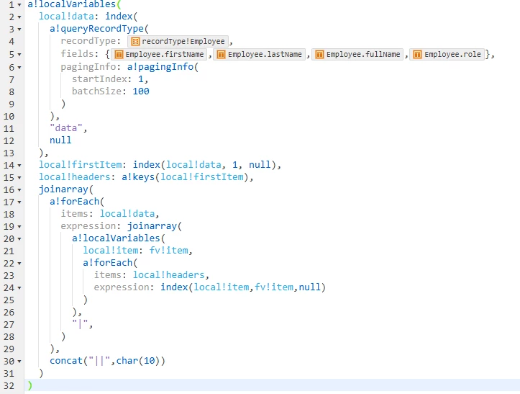Click index(local!item,fv!item,null) expression on line 24
520x394 pixels.
tap(243, 287)
